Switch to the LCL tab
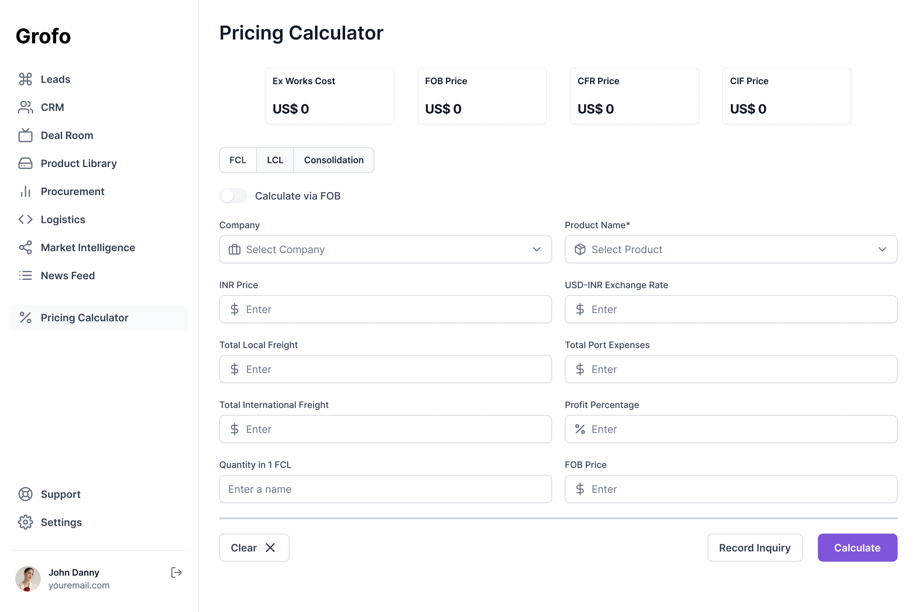918x612 pixels. (275, 160)
